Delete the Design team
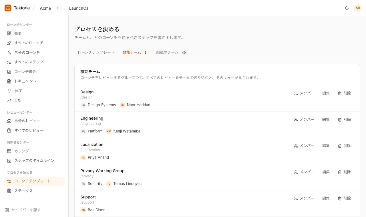The image size is (366, 217). click(344, 93)
